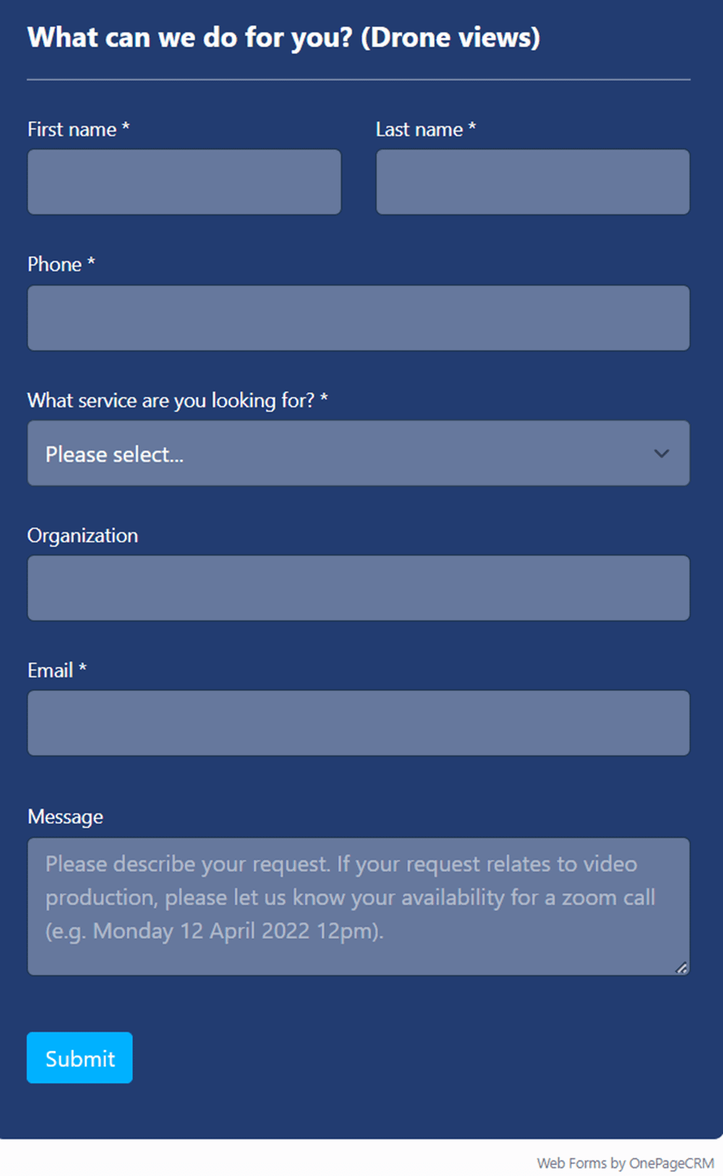Click the divider line under the heading
The width and height of the screenshot is (723, 1176).
click(x=358, y=80)
